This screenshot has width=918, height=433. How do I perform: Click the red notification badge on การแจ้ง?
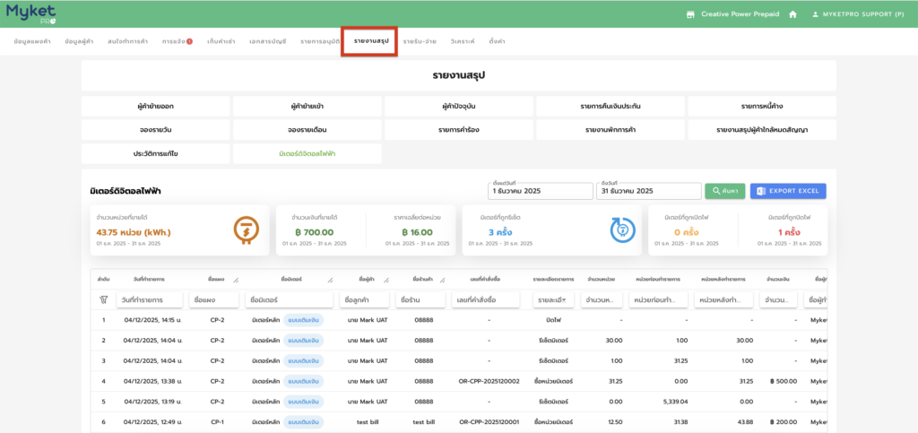[189, 42]
